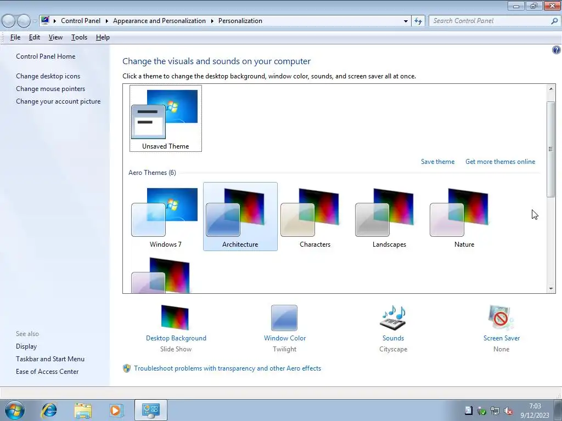
Task: Open the Window Color Twilight swatch icon
Action: (284, 317)
